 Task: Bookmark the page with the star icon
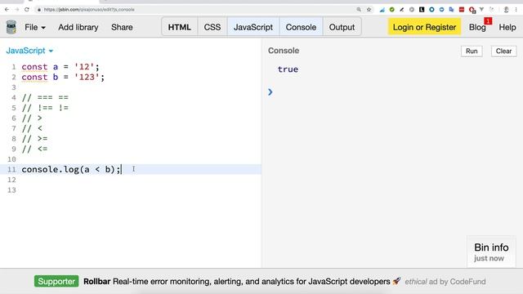tap(369, 10)
